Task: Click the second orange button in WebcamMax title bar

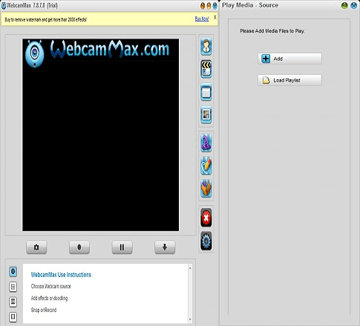Action: pyautogui.click(x=209, y=6)
